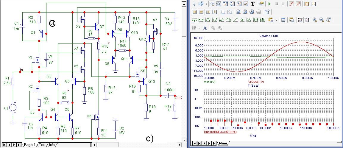Click the Go To Performance fx magnifier
Image resolution: width=343 pixels, height=148 pixels.
[x=252, y=12]
